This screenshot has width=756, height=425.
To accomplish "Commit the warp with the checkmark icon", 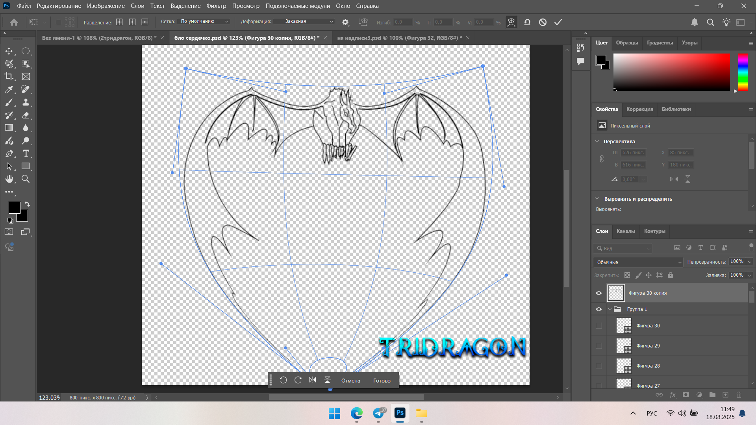I will (558, 22).
